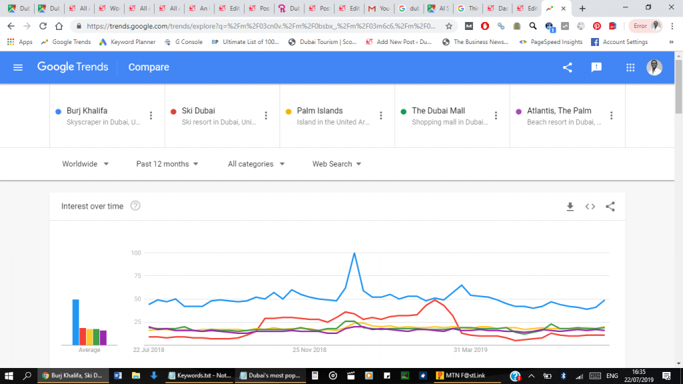Expand the All categories dropdown

click(256, 164)
